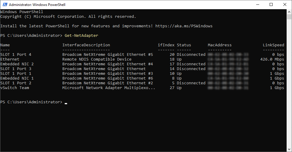Click the Name column header

(x=5, y=45)
